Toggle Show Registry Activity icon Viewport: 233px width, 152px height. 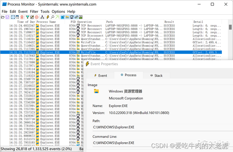tap(63, 17)
